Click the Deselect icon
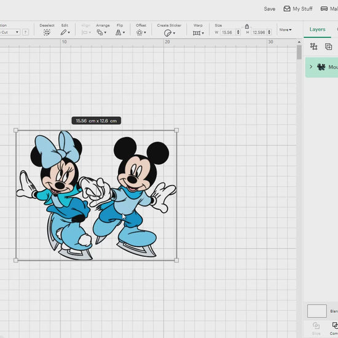 pyautogui.click(x=47, y=33)
